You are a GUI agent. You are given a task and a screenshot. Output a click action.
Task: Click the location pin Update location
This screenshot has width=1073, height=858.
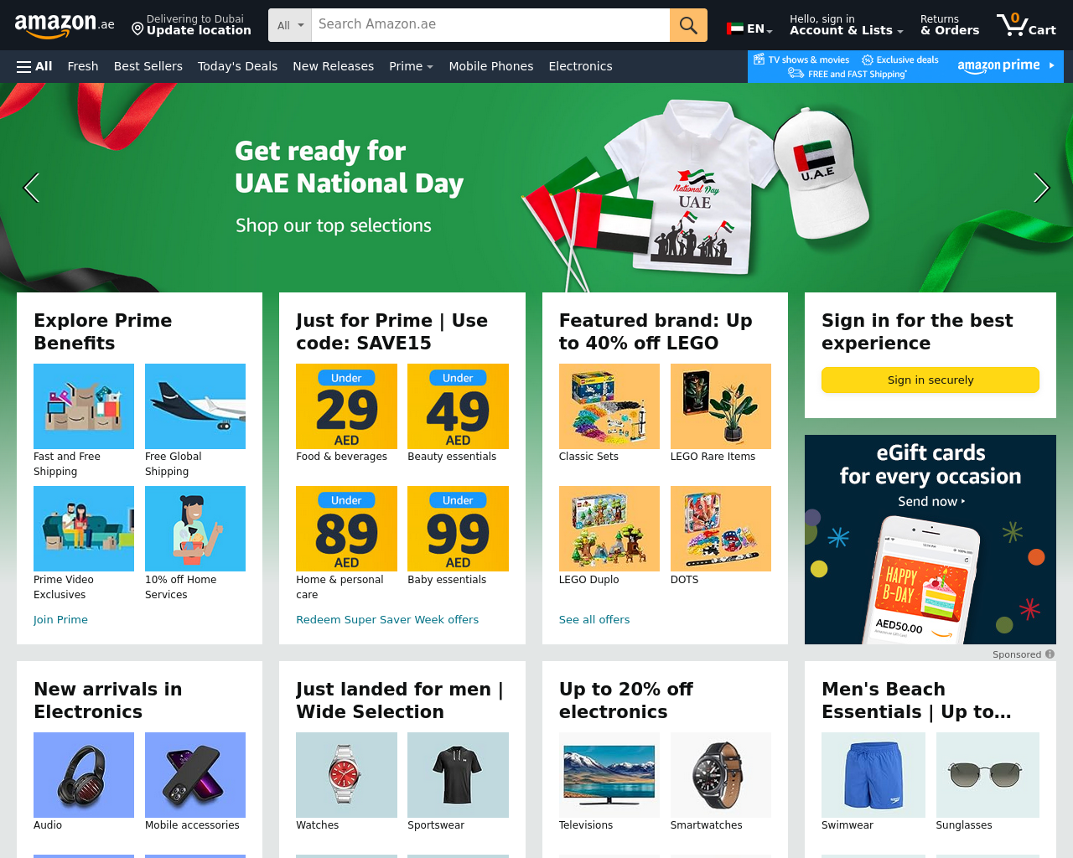point(191,25)
